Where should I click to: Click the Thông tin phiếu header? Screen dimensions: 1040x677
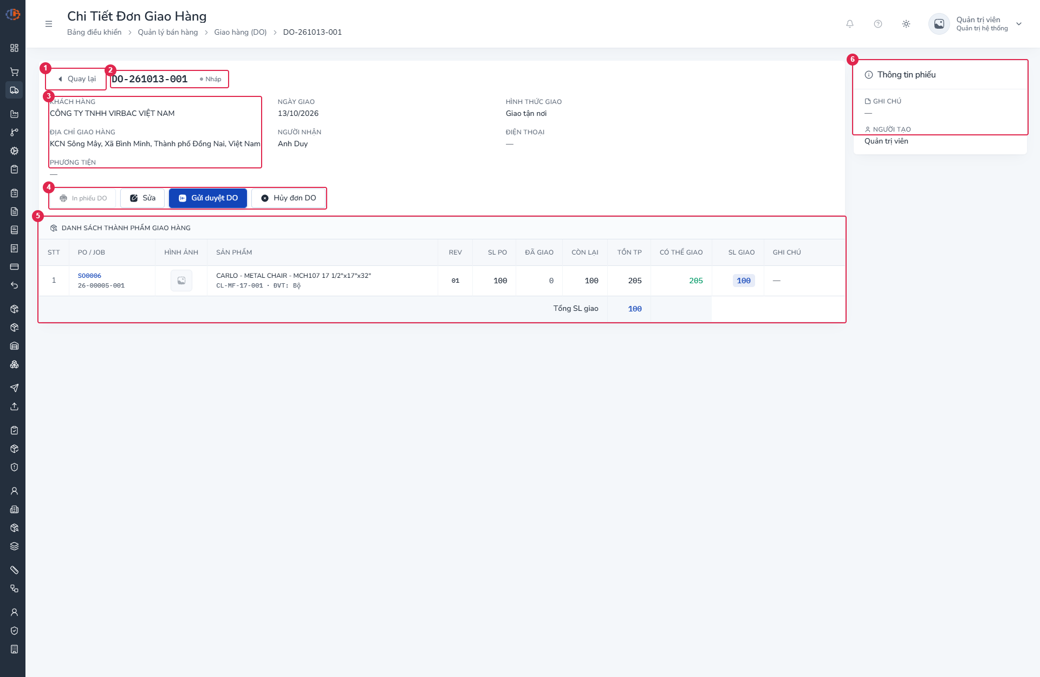pyautogui.click(x=906, y=75)
